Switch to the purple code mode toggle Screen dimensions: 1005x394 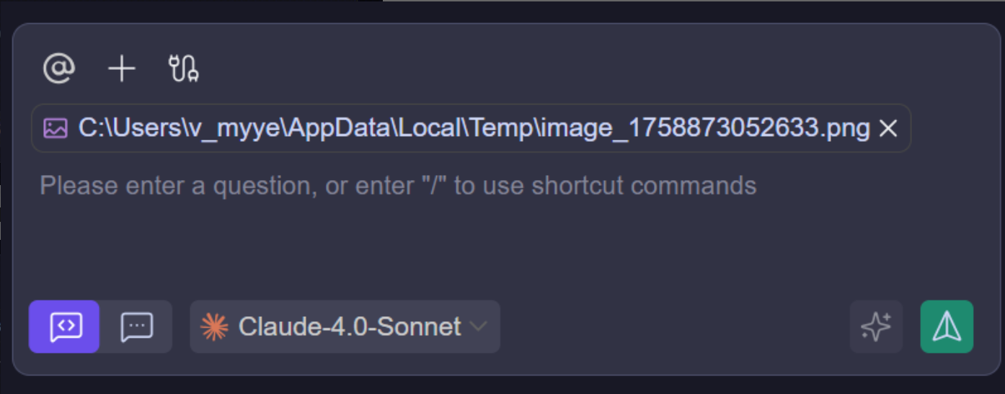click(x=65, y=327)
